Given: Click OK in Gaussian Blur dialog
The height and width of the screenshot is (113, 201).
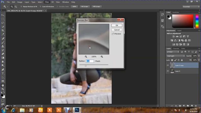Looking at the screenshot, I should 117,25.
